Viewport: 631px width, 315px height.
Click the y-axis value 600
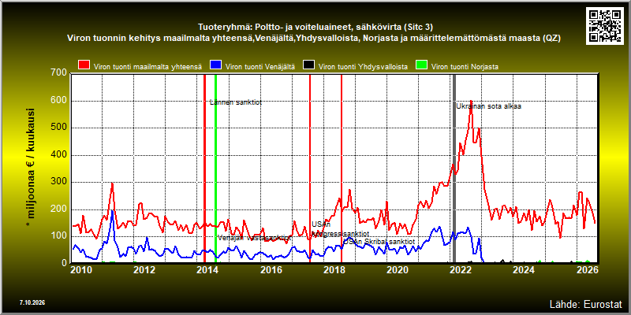click(58, 101)
